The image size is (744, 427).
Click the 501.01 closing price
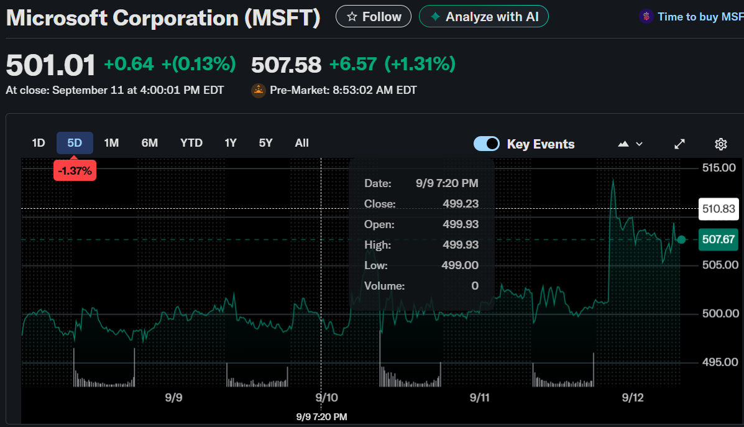pos(50,65)
